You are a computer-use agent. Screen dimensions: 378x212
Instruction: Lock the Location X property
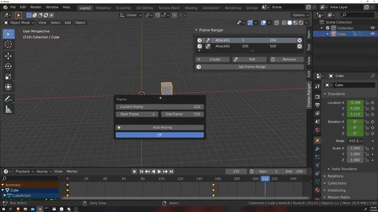pos(367,102)
